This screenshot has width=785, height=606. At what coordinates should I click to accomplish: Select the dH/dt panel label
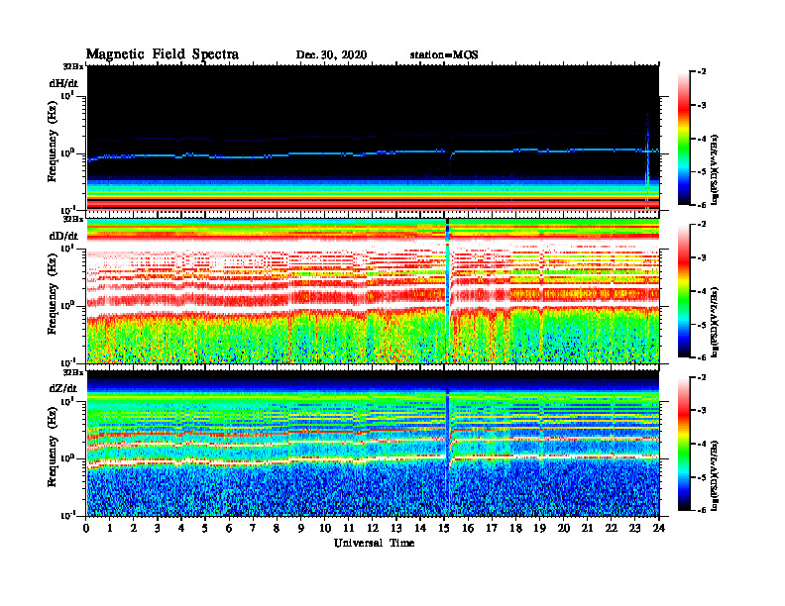point(63,83)
